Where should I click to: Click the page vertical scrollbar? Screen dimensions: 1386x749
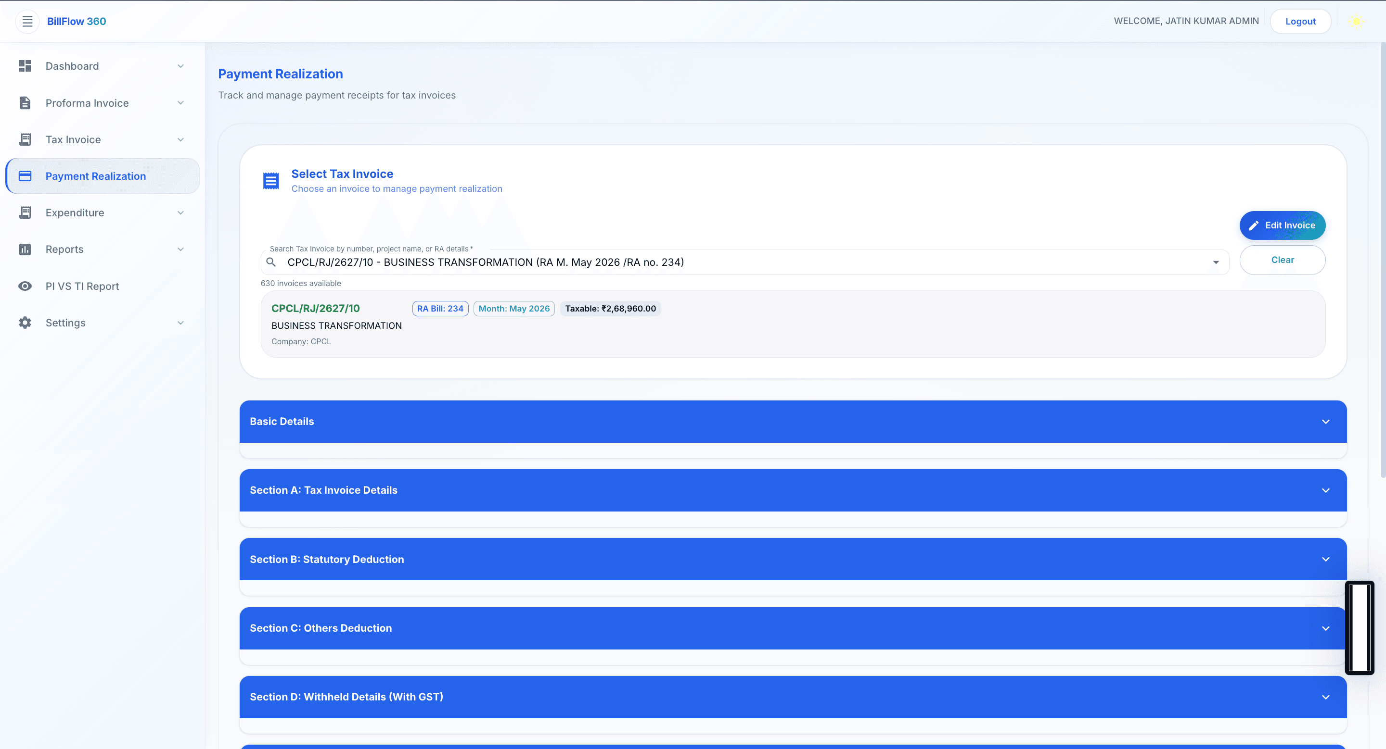pyautogui.click(x=1383, y=261)
